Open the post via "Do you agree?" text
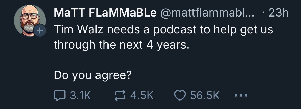The height and width of the screenshot is (109, 301). pyautogui.click(x=93, y=76)
